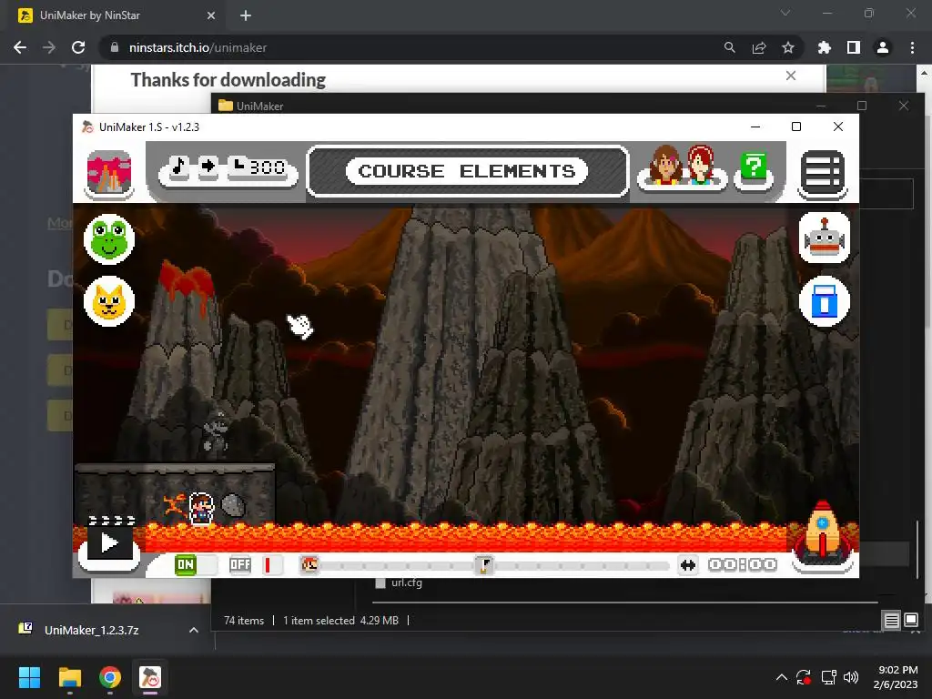Screen dimensions: 932x699
Task: Switch the green ON toggle
Action: [186, 564]
